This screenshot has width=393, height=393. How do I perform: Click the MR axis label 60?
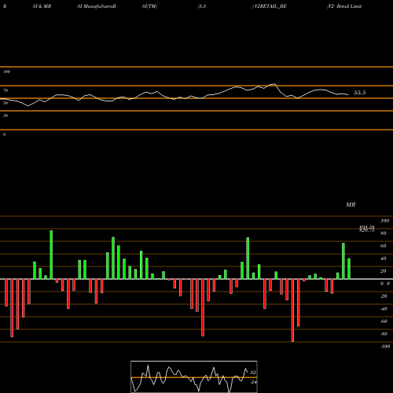[x=384, y=246]
